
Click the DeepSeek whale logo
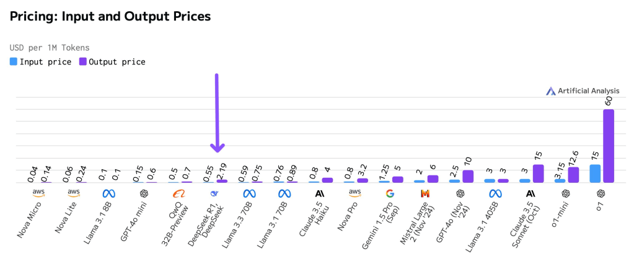pos(214,193)
